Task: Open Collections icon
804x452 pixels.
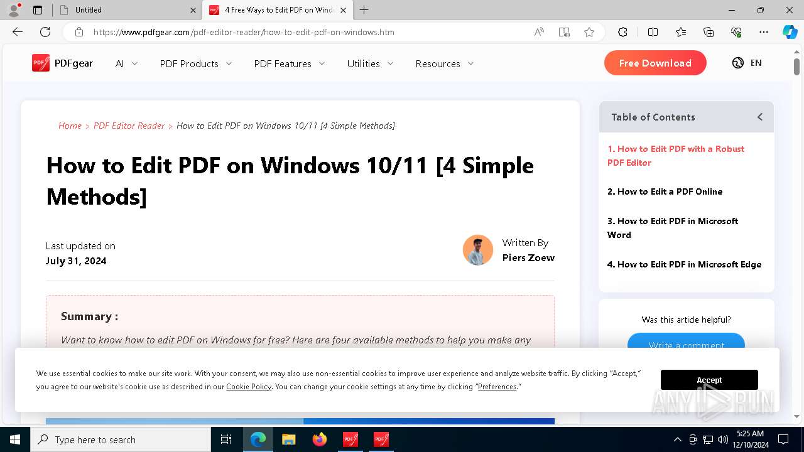Action: [x=709, y=32]
